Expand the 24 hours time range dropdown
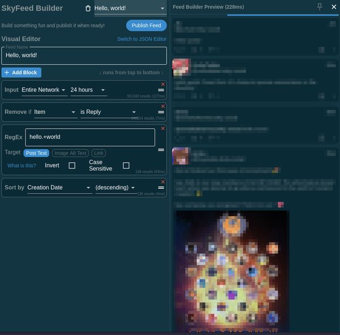 coord(88,90)
